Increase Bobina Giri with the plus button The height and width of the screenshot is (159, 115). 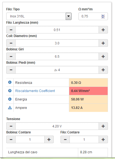tap(103, 56)
